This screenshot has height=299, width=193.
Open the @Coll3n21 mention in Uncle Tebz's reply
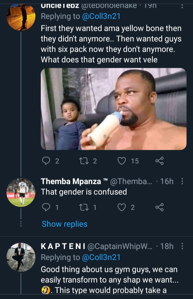101,16
